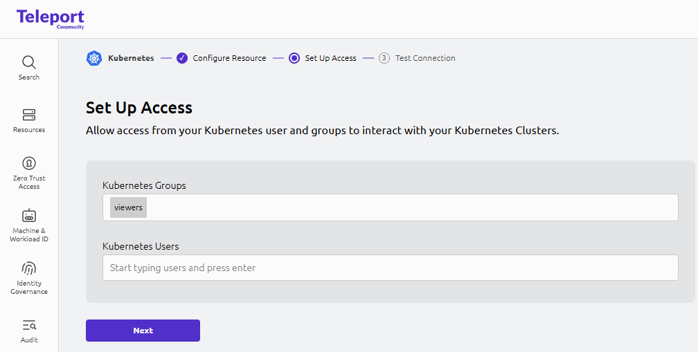Click the Set Up Access step indicator
This screenshot has height=352, width=698.
(294, 58)
